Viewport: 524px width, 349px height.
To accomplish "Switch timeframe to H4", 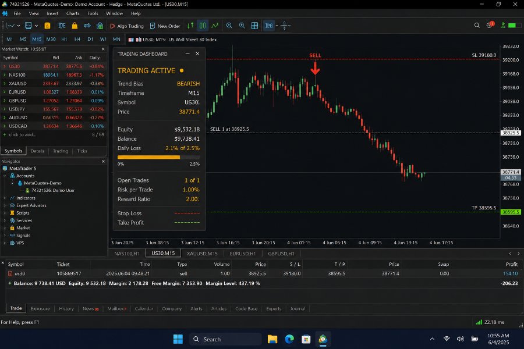I will pos(77,39).
